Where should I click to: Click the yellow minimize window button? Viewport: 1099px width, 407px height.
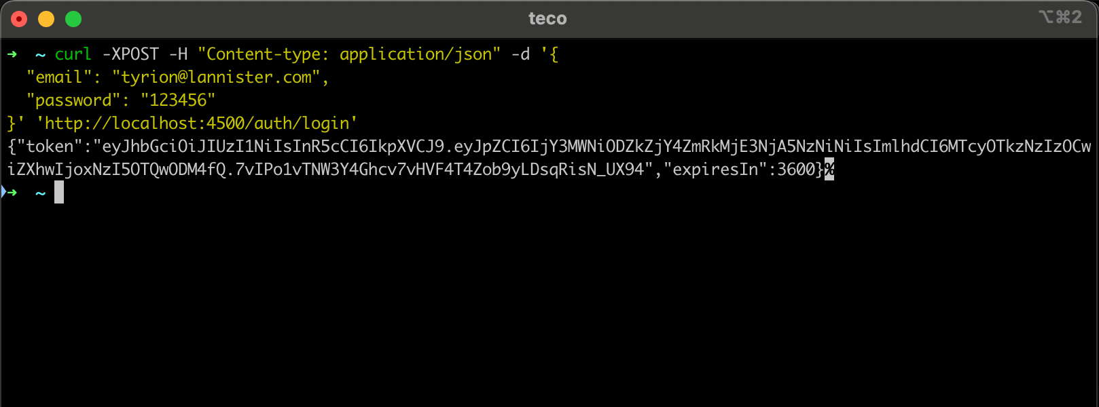point(46,19)
